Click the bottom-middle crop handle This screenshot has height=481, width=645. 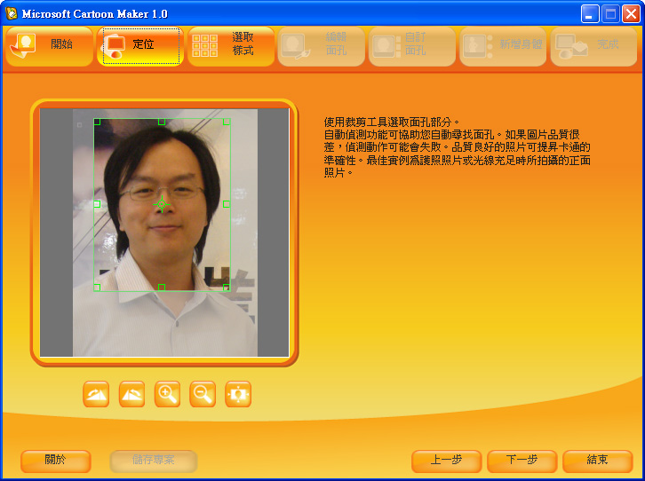[x=162, y=288]
